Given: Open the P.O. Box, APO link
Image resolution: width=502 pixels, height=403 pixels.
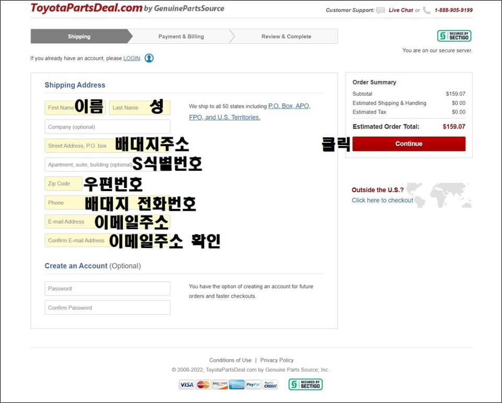Looking at the screenshot, I should (x=289, y=106).
